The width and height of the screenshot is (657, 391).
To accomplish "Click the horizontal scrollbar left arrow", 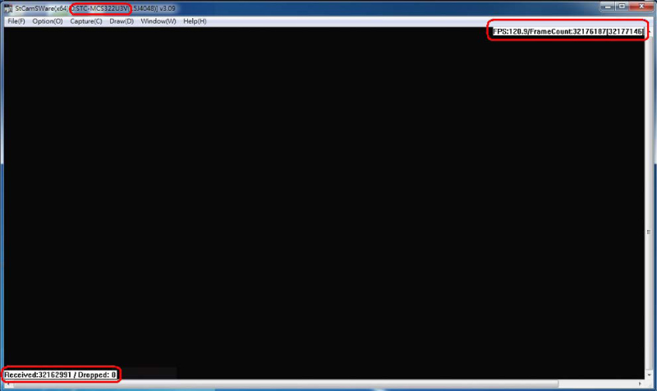I will tap(8, 384).
